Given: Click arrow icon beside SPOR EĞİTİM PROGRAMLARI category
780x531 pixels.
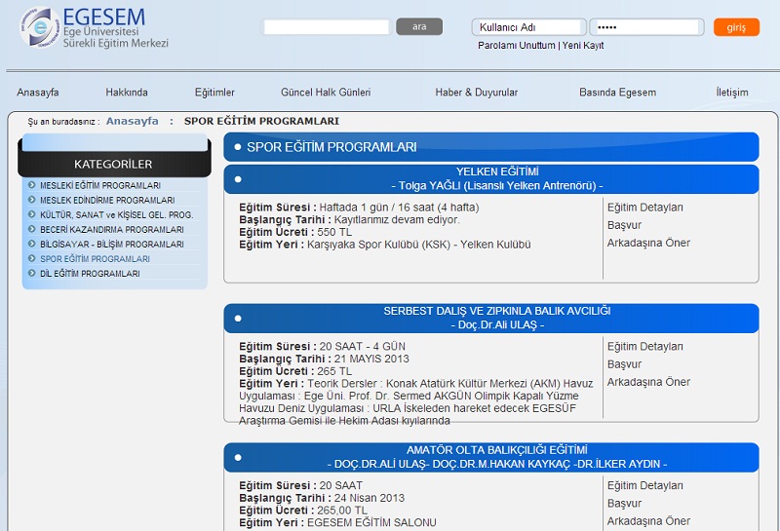Looking at the screenshot, I should [32, 258].
